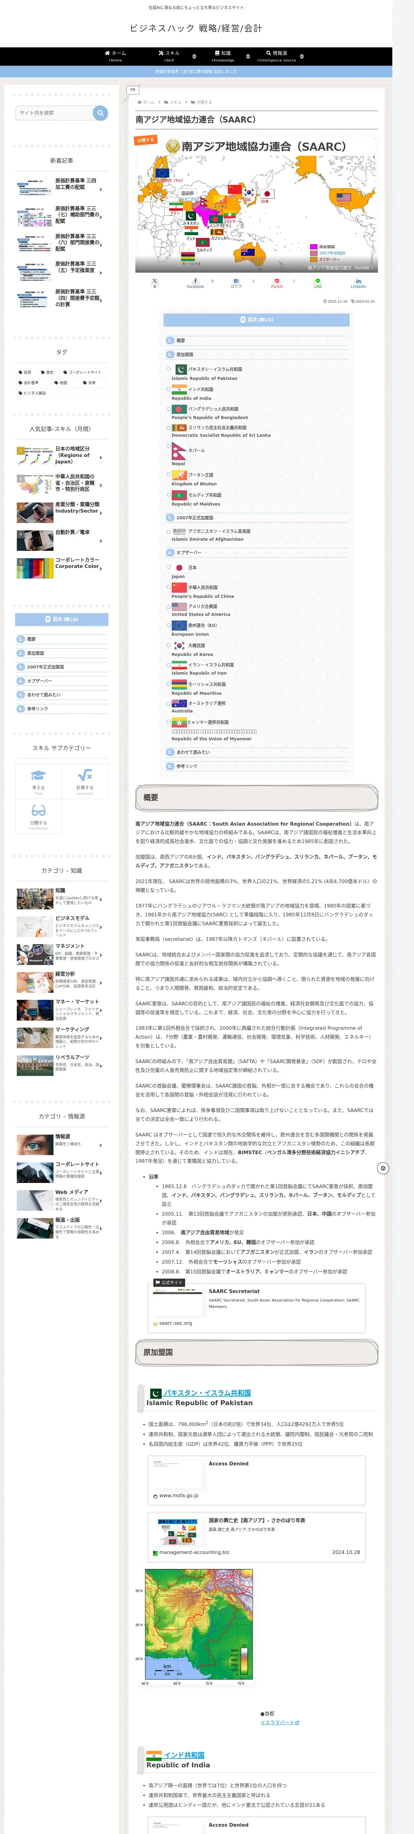Click the scroll-to-top round arrow button
The width and height of the screenshot is (414, 1834).
pos(383,1168)
